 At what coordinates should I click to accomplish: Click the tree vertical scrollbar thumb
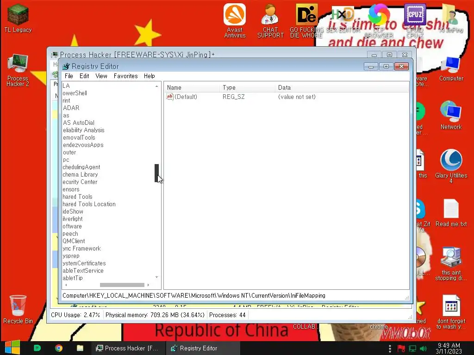point(156,173)
